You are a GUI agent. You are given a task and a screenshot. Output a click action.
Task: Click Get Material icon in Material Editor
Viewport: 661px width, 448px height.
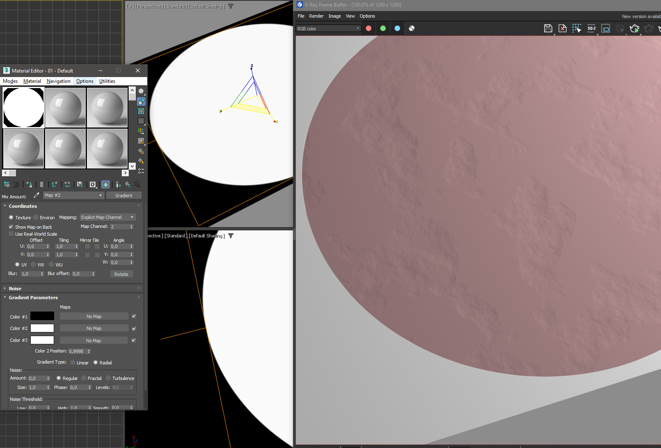tap(7, 184)
